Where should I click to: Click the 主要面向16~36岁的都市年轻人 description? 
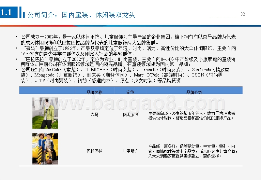[x=192, y=116]
